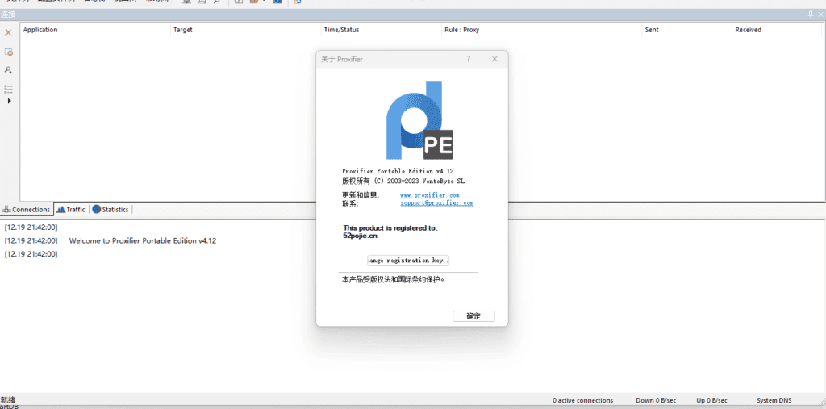
Task: Click the 'System DNS' status entry
Action: point(774,400)
